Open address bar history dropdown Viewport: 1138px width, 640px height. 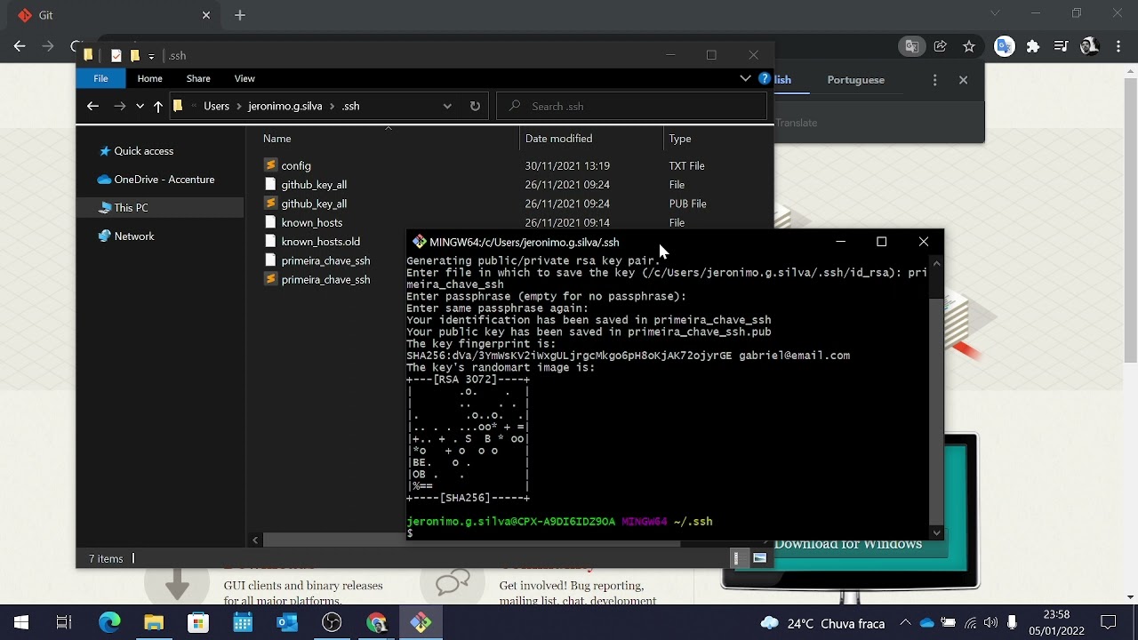coord(447,106)
